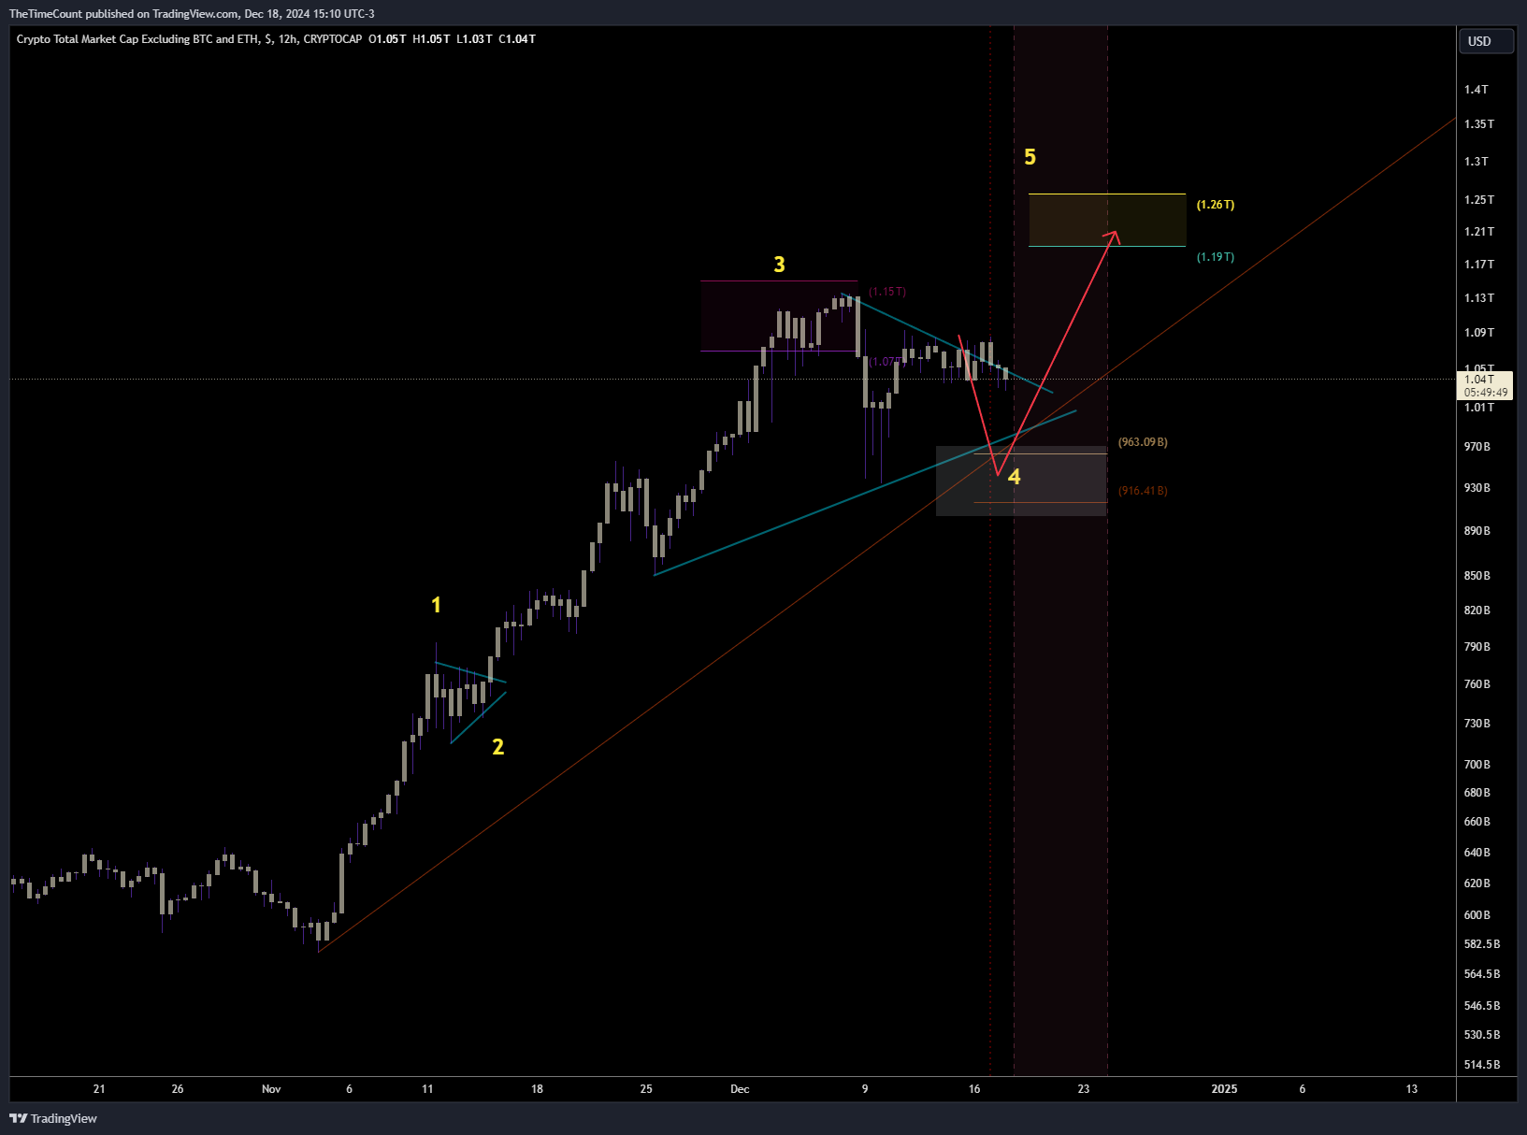Open the USD currency selector
1527x1135 pixels.
click(1486, 40)
